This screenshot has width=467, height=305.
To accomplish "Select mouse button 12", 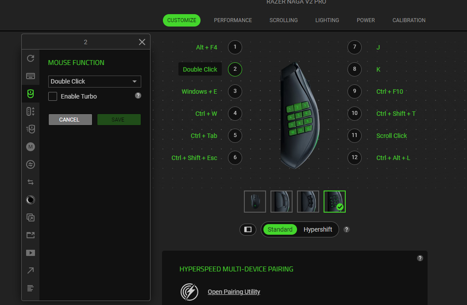I will (355, 157).
